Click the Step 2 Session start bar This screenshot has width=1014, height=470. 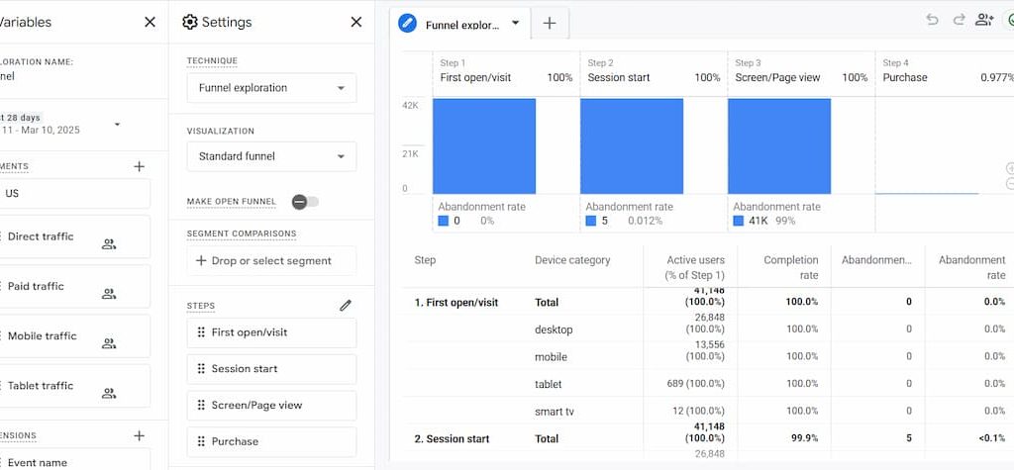point(631,145)
